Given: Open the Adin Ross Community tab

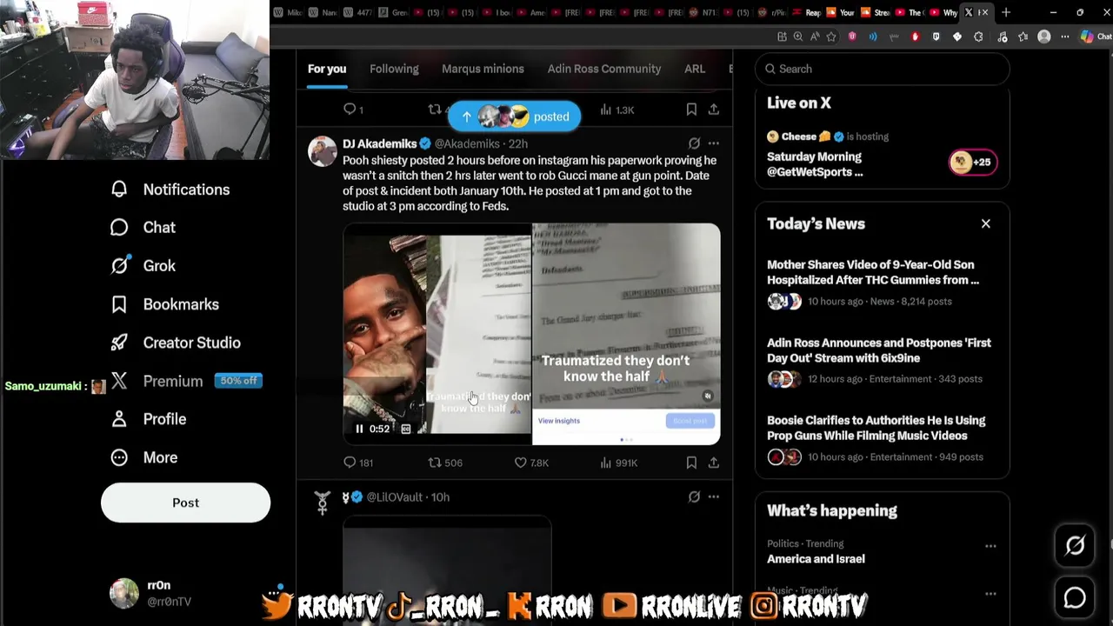Looking at the screenshot, I should (x=604, y=69).
